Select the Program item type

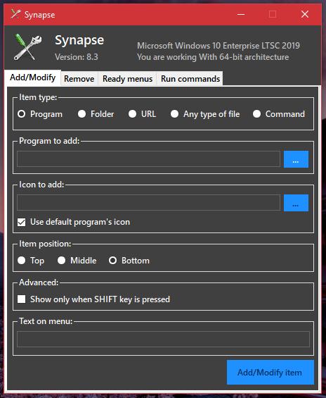coord(40,114)
